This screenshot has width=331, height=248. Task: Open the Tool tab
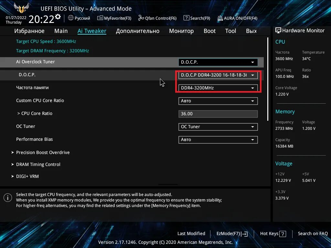pyautogui.click(x=230, y=31)
